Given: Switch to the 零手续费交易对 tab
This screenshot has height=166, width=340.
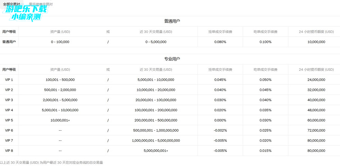Looking at the screenshot, I should pyautogui.click(x=41, y=4).
